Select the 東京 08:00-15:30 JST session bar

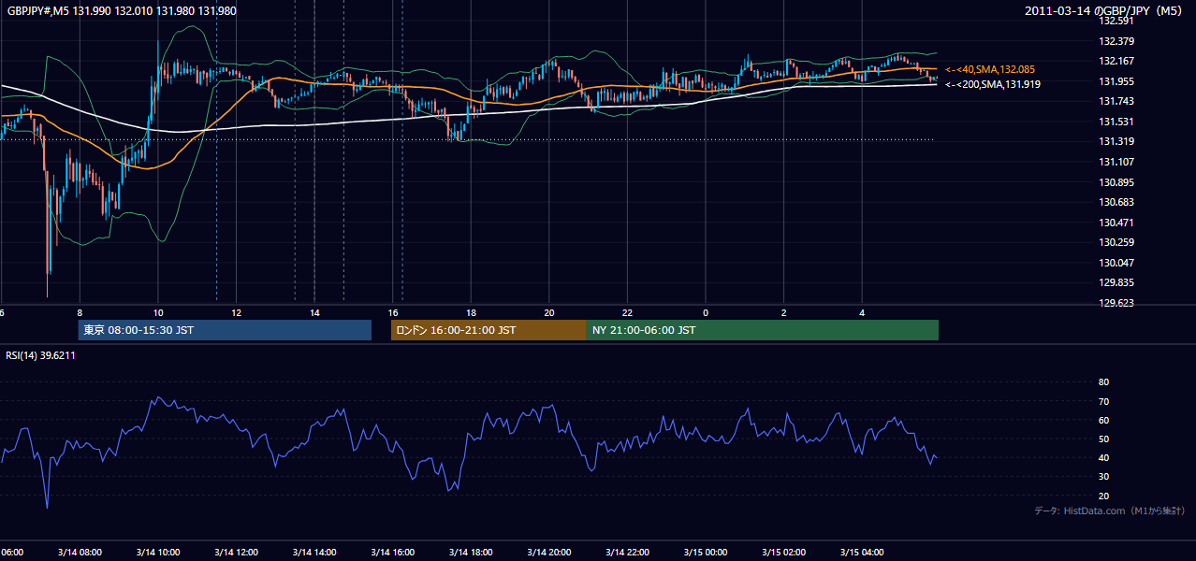point(225,330)
